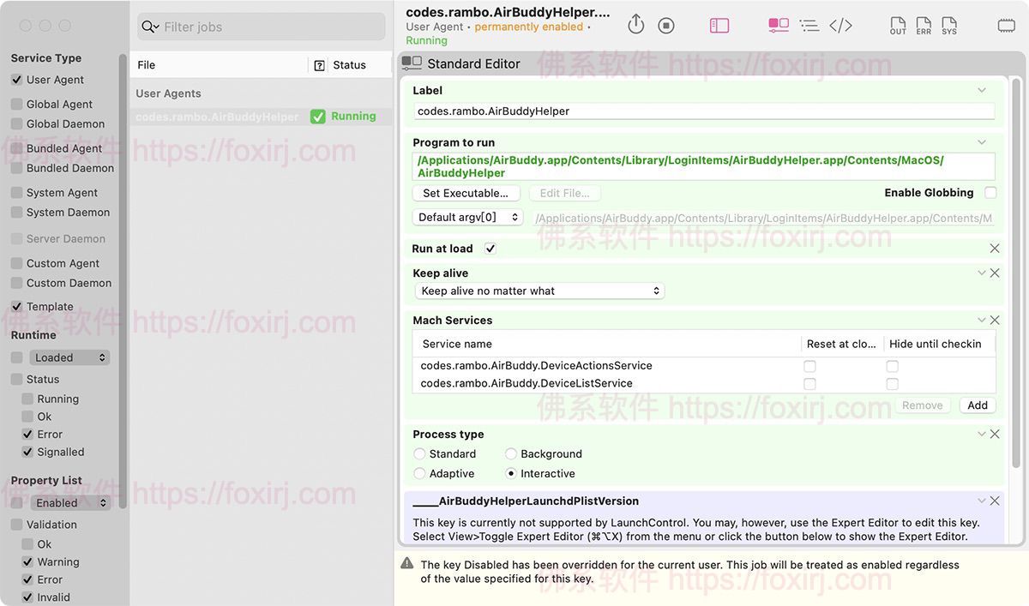The image size is (1029, 606).
Task: Uncheck the Run at load checkbox
Action: 490,249
